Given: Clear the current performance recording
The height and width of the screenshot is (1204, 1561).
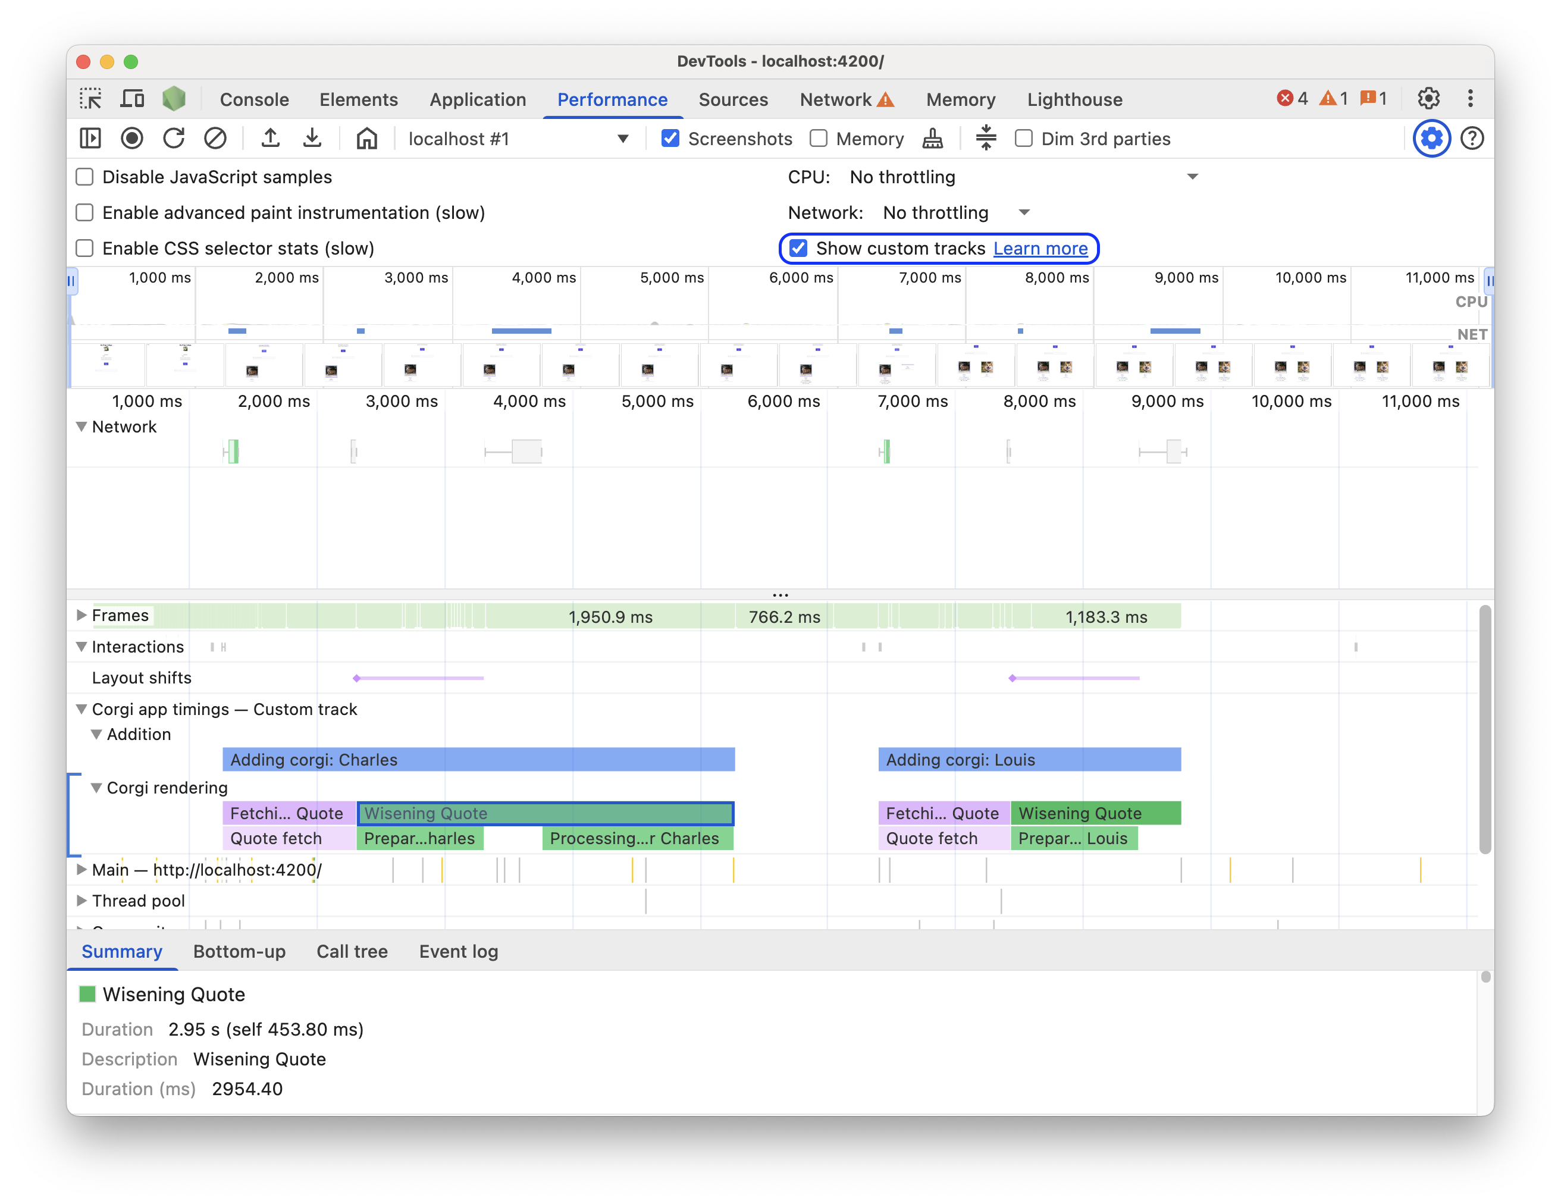Looking at the screenshot, I should (217, 138).
